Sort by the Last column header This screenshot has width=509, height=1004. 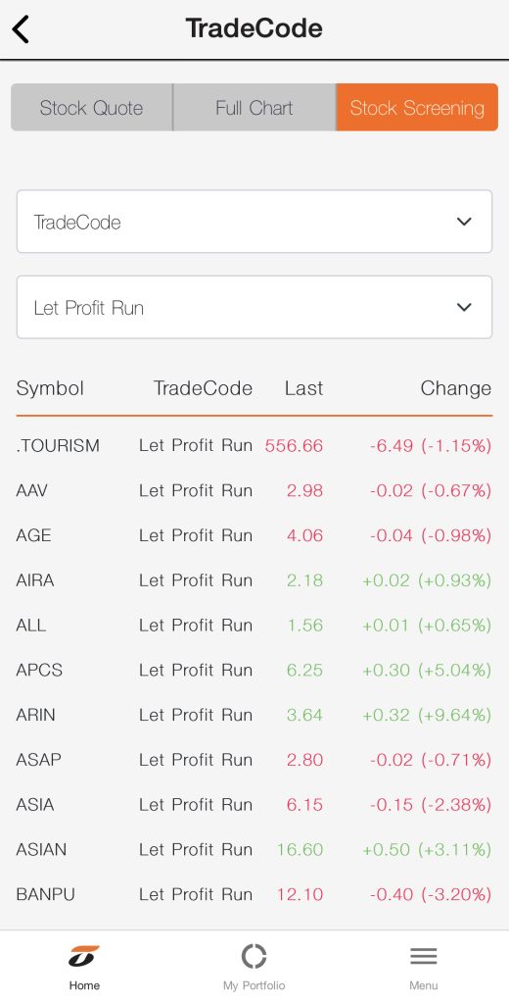[x=303, y=388]
